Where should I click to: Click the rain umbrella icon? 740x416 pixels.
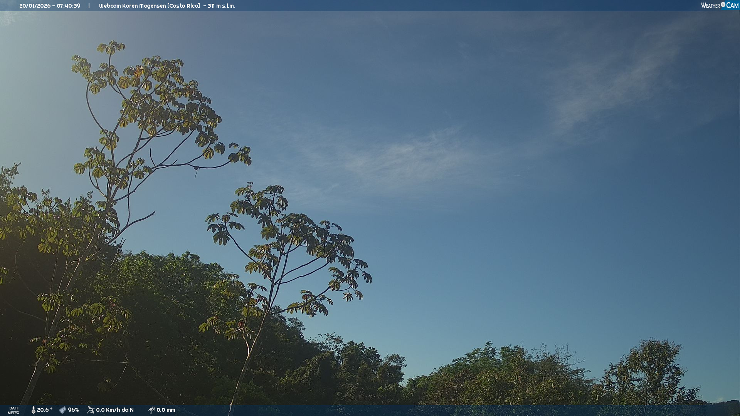coord(151,410)
